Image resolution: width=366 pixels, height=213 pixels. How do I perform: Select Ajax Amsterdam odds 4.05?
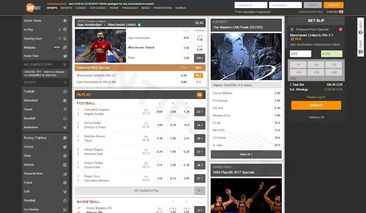(x=186, y=38)
